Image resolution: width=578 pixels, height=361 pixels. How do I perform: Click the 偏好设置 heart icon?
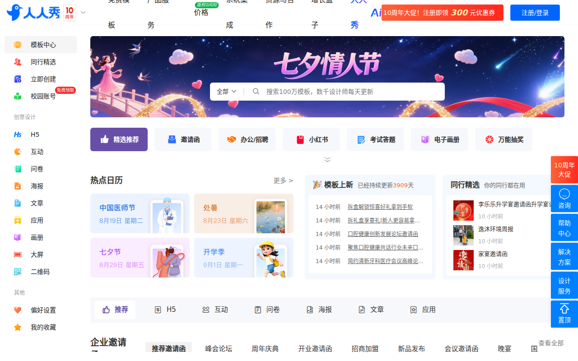(x=18, y=310)
